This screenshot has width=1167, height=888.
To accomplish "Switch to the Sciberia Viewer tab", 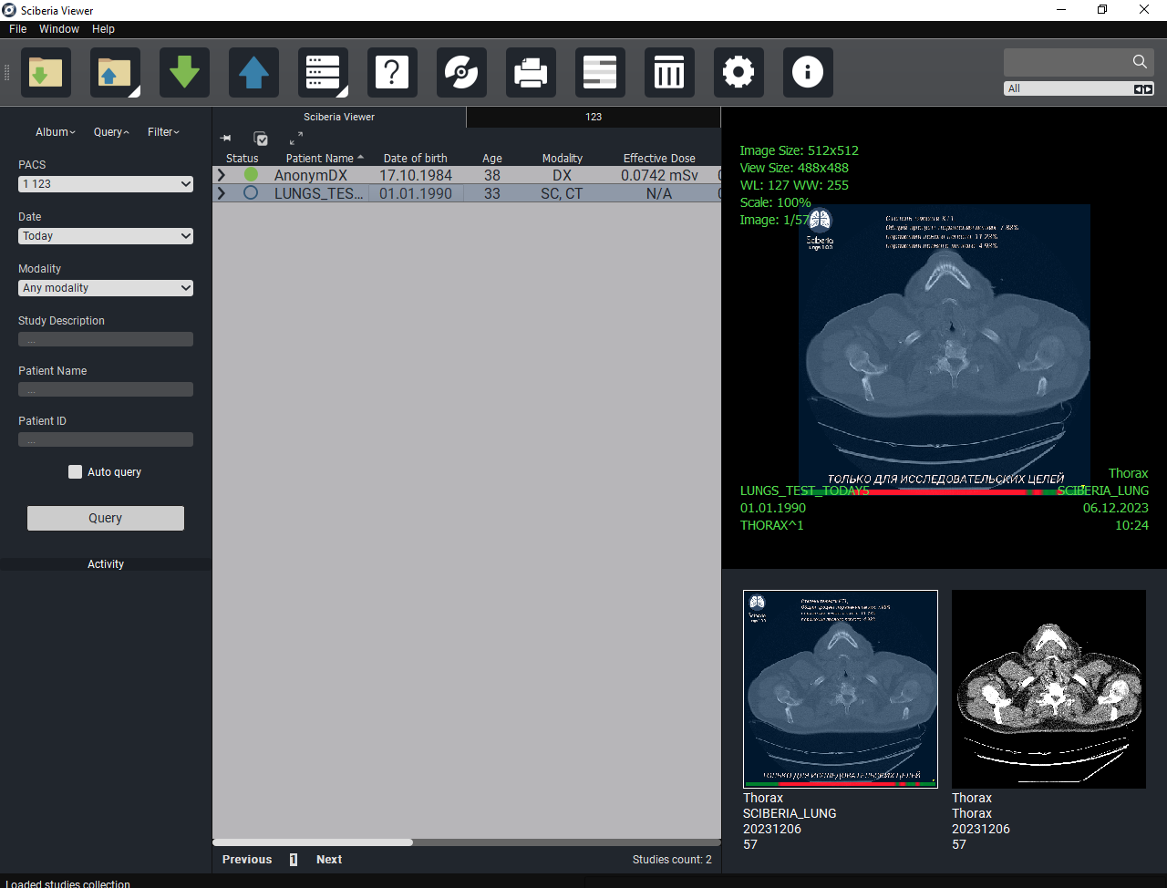I will tap(339, 117).
